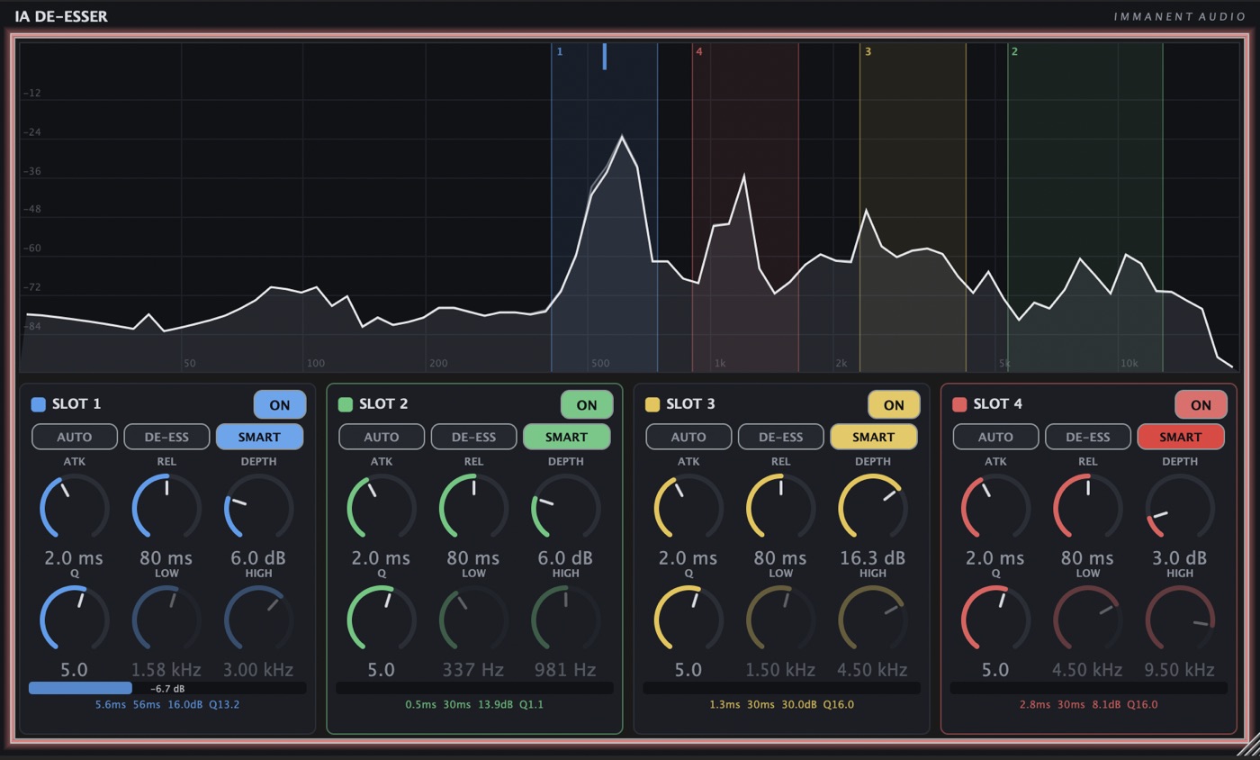The width and height of the screenshot is (1260, 760).
Task: Click the red Slot 4 color square
Action: pos(958,404)
